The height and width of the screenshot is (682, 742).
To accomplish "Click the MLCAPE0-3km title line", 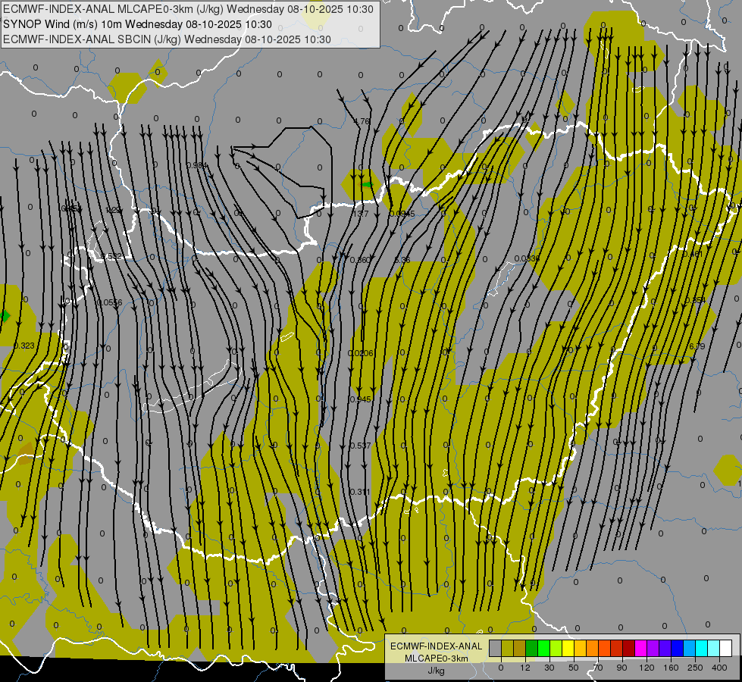I will click(188, 9).
